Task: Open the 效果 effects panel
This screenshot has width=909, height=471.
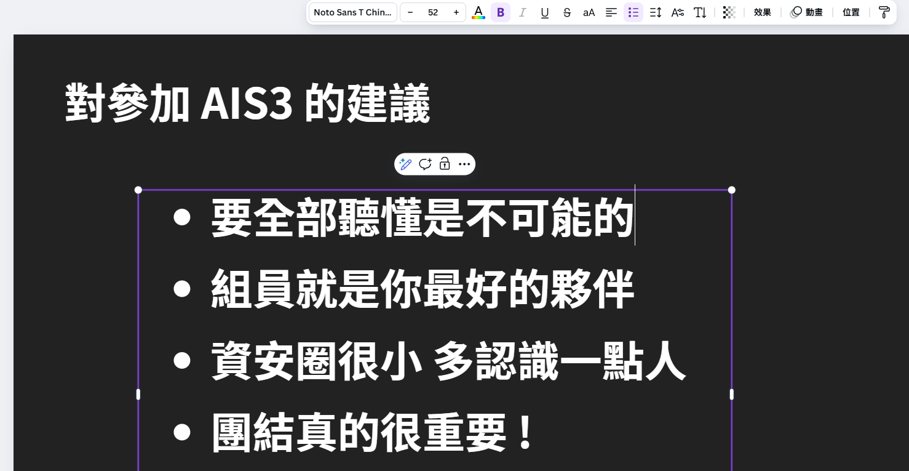Action: [763, 12]
